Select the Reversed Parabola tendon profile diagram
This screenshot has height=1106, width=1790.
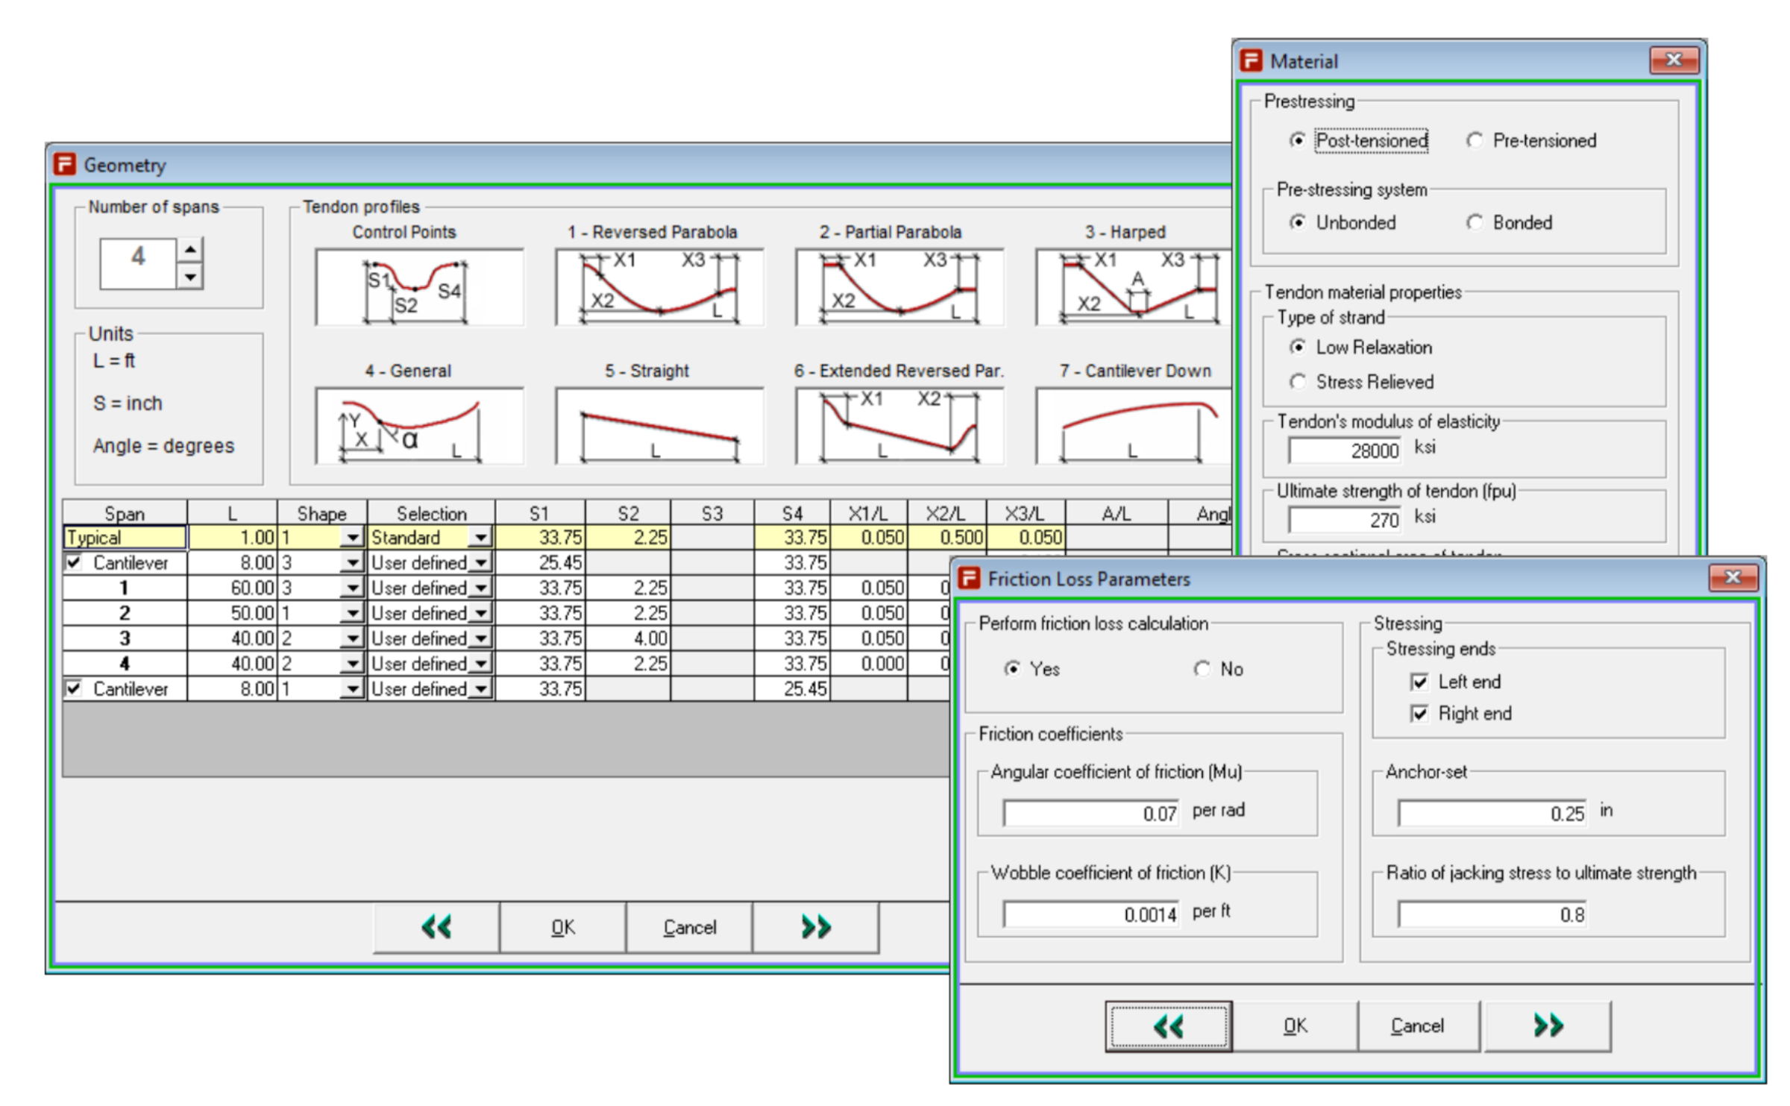point(659,287)
